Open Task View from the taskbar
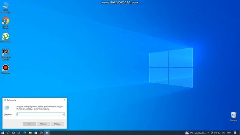 point(19,133)
